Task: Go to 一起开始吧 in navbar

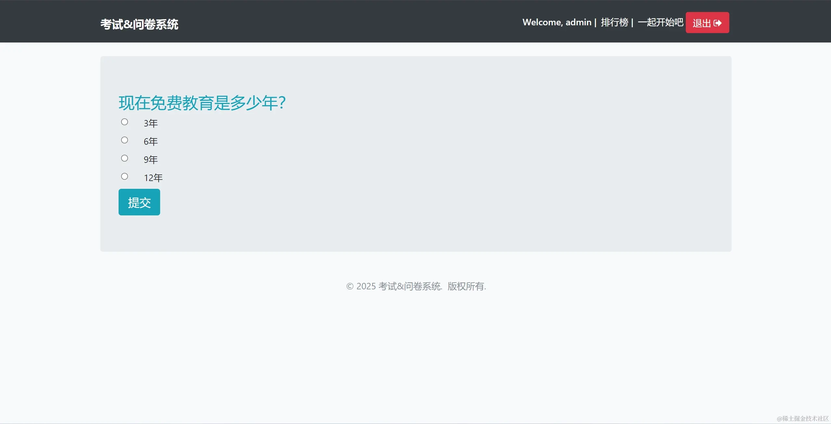Action: (x=660, y=22)
